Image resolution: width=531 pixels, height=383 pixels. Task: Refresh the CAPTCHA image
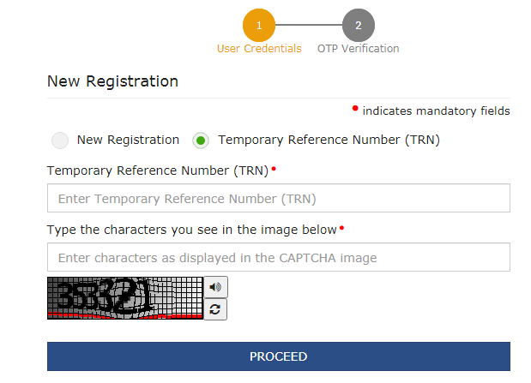point(215,309)
